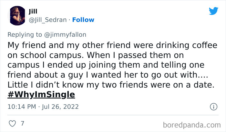The width and height of the screenshot is (226, 132).
Task: Open the #WhyImSingle hashtag
Action: tap(41, 95)
